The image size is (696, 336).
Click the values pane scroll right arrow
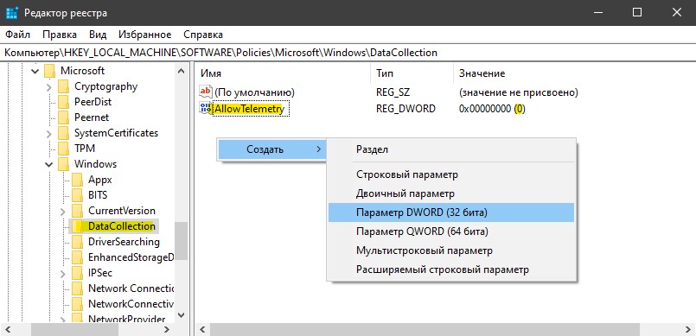687,329
